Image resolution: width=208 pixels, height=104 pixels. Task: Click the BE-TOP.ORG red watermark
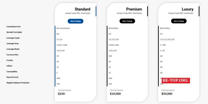(x=176, y=81)
